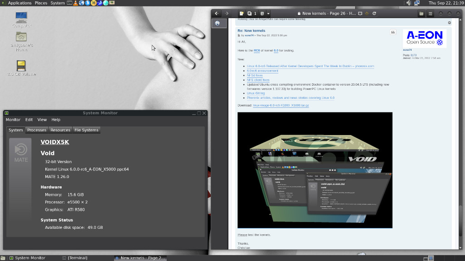This screenshot has width=465, height=261.
Task: Open the View menu in System Monitor
Action: pyautogui.click(x=42, y=120)
